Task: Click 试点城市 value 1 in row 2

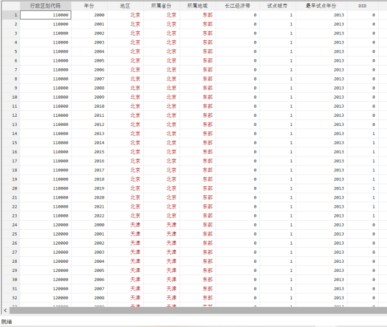Action: click(277, 24)
